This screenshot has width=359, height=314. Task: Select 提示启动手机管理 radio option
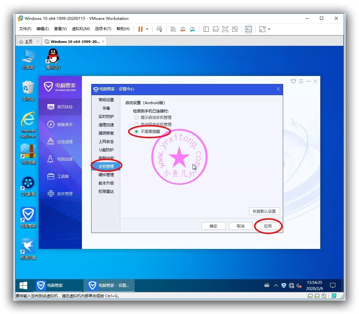[137, 118]
